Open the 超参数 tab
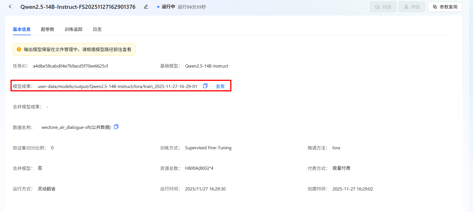The height and width of the screenshot is (212, 473). pos(47,29)
